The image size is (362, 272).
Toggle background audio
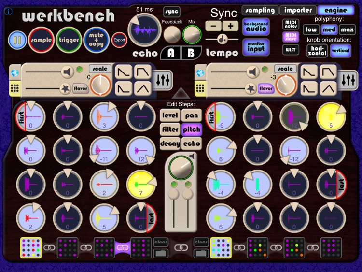pyautogui.click(x=256, y=27)
